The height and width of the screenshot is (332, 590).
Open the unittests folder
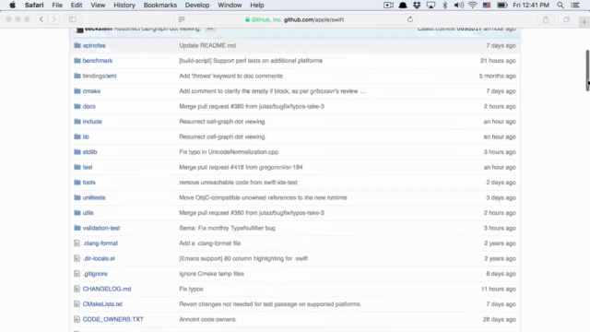pos(94,197)
